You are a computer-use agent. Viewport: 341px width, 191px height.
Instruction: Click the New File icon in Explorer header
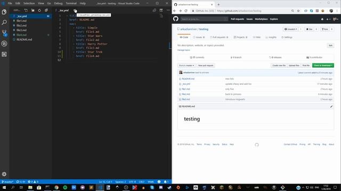26,10
